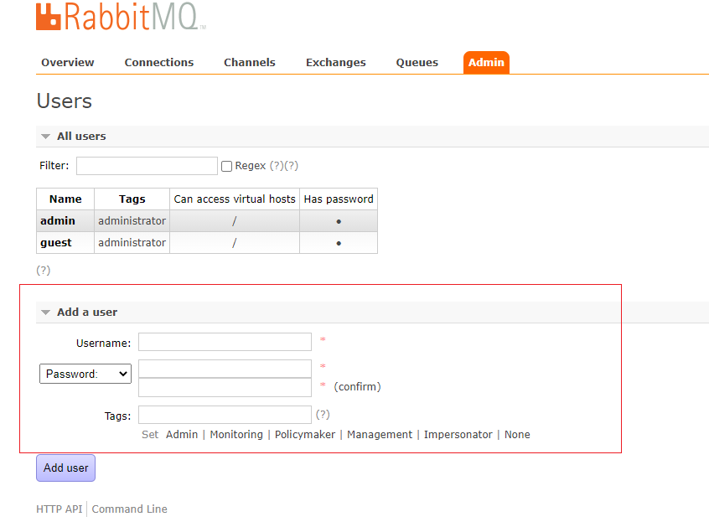Viewport: 709px width, 527px height.
Task: Open the first Regex help (?) link
Action: [277, 166]
